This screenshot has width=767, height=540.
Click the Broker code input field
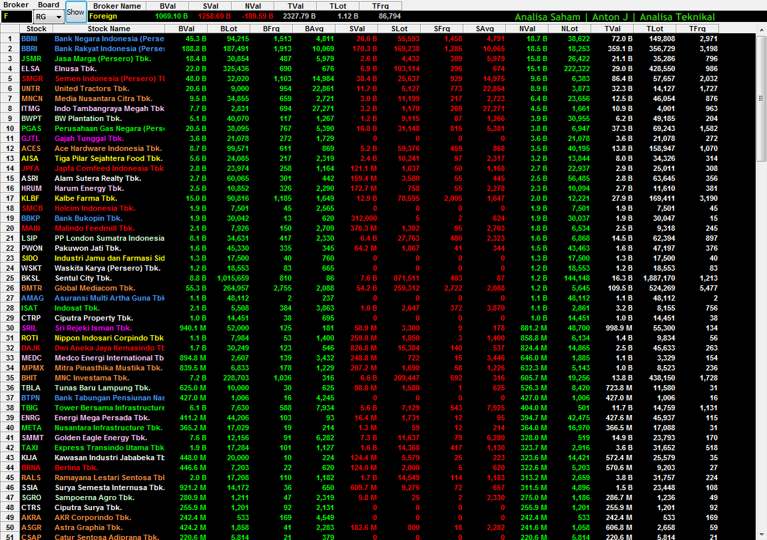click(x=17, y=17)
